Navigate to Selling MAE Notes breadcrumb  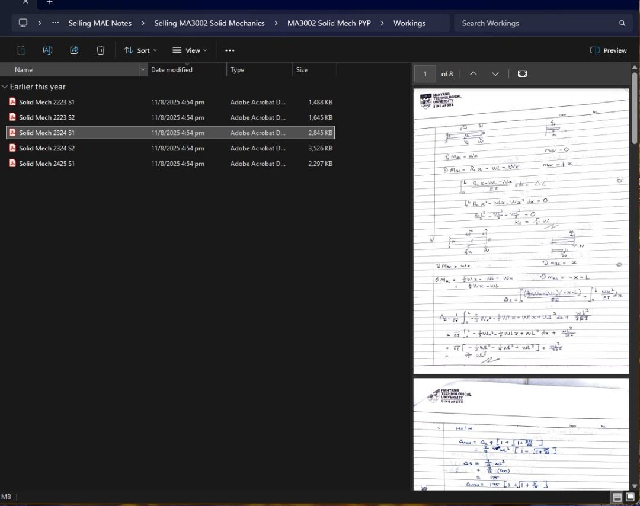tap(100, 23)
